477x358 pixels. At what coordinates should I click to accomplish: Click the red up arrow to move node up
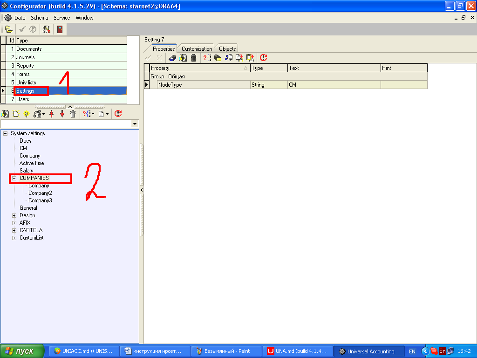pyautogui.click(x=51, y=114)
